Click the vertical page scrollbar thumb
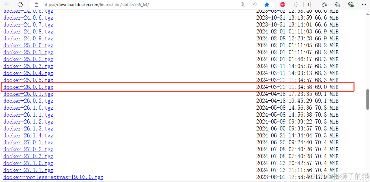 [368, 99]
